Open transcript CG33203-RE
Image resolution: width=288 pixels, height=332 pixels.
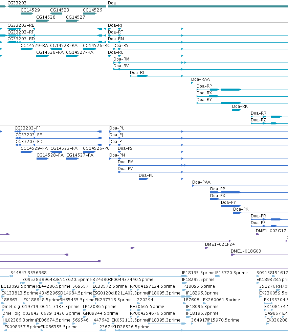(x=21, y=25)
